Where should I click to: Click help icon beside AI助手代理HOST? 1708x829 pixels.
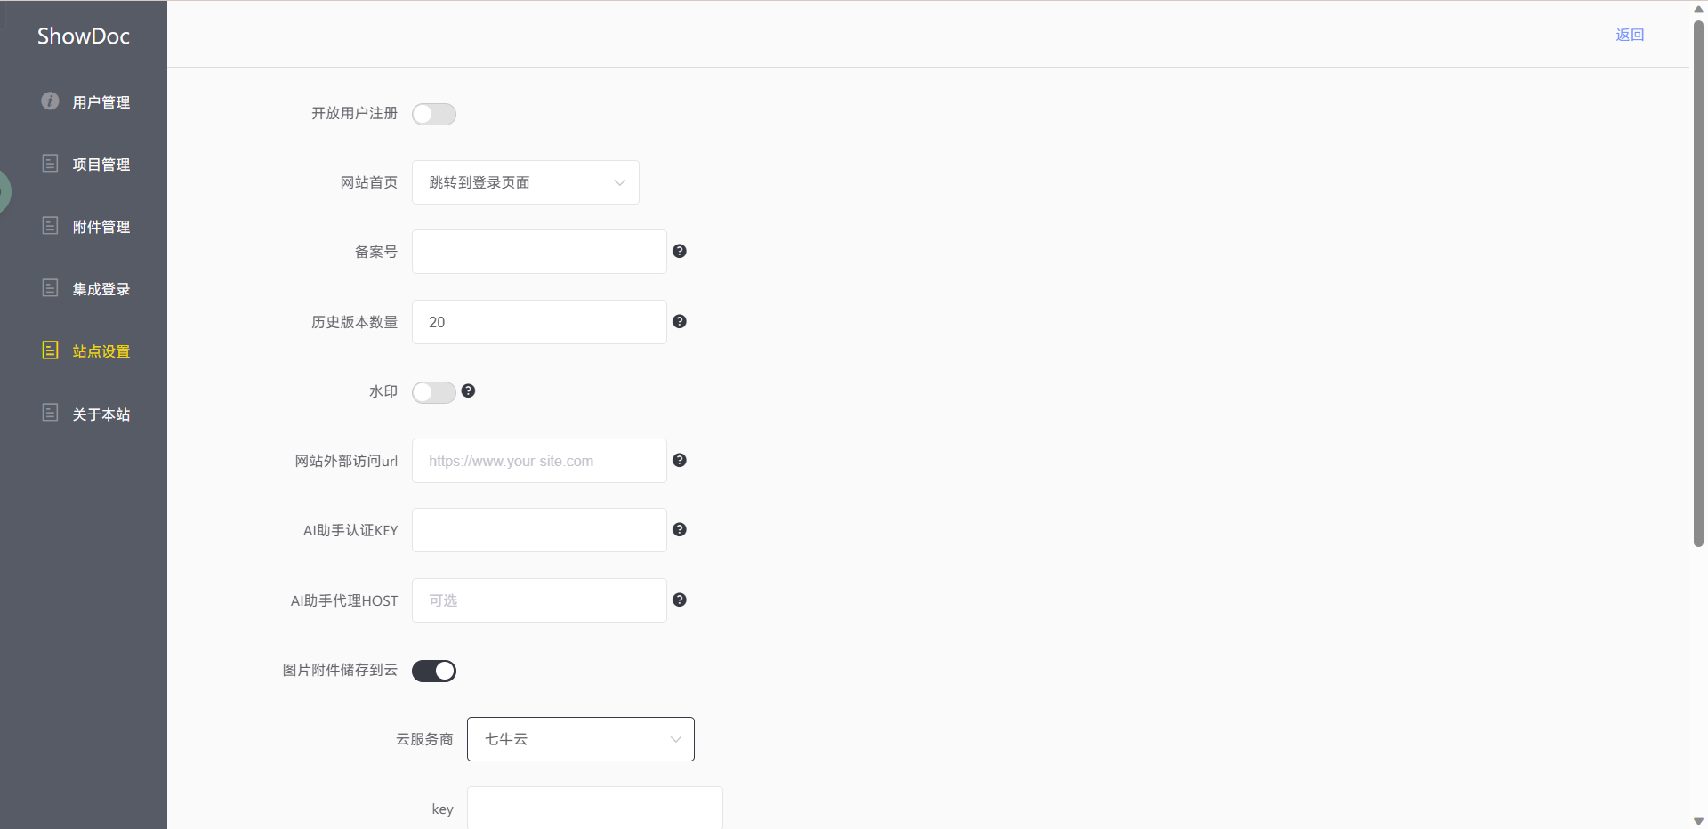coord(680,600)
